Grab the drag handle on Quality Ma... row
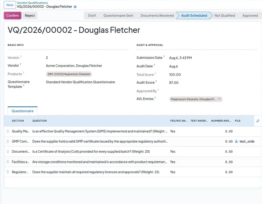 pyautogui.click(x=8, y=131)
